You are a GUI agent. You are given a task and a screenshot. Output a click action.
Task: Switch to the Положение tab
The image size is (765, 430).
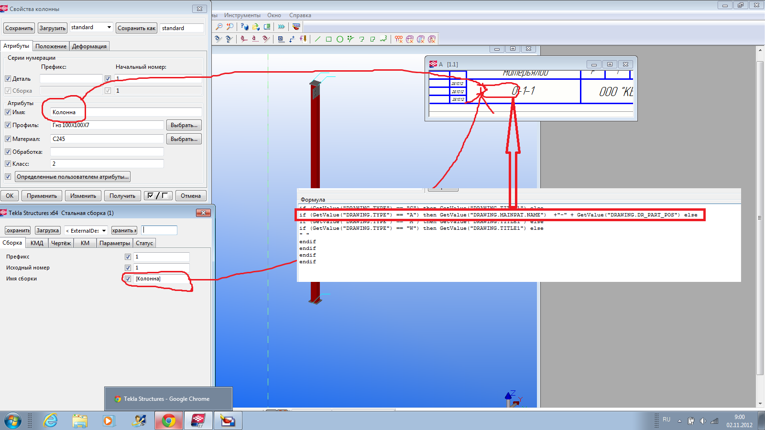tap(51, 46)
